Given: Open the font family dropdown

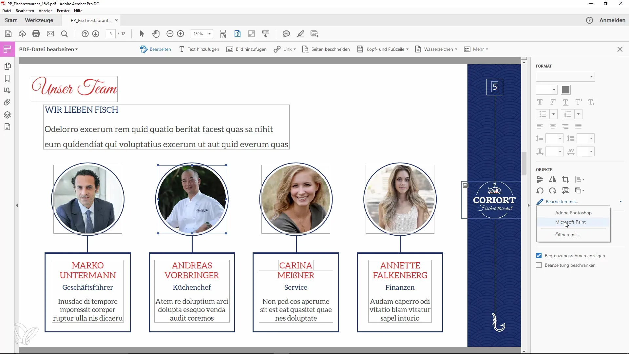Looking at the screenshot, I should 565,77.
